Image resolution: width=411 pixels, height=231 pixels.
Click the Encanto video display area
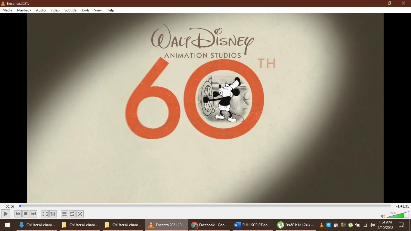pos(205,108)
